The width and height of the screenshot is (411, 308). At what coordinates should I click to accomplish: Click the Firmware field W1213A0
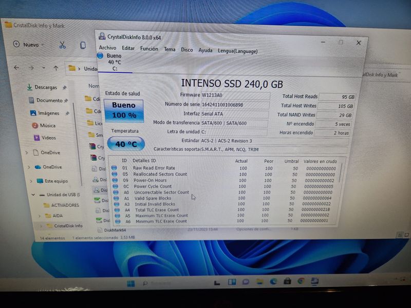point(235,95)
